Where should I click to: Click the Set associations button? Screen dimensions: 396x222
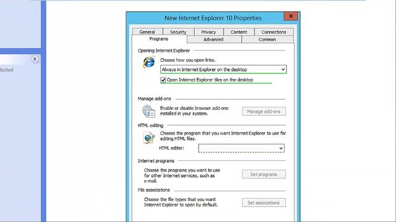pyautogui.click(x=264, y=203)
